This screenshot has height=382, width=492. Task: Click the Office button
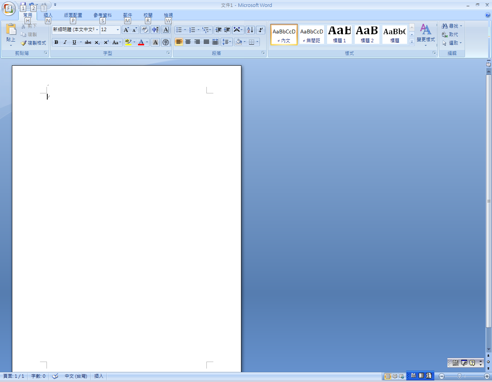click(8, 8)
